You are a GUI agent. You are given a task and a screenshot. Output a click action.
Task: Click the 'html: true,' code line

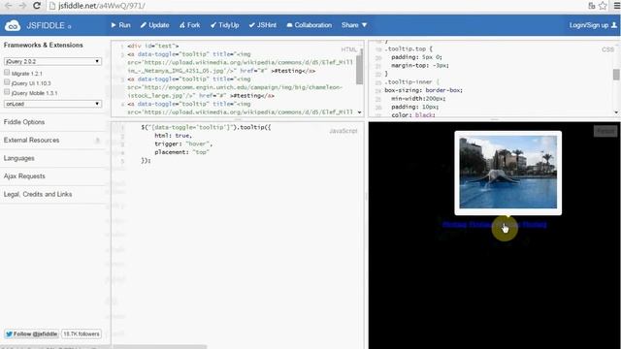pos(173,136)
